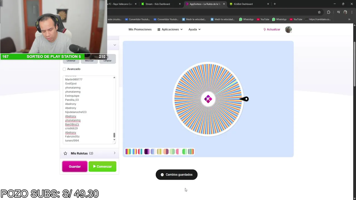Click the Guardar button
Viewport: 356px width, 200px height.
coord(75,166)
